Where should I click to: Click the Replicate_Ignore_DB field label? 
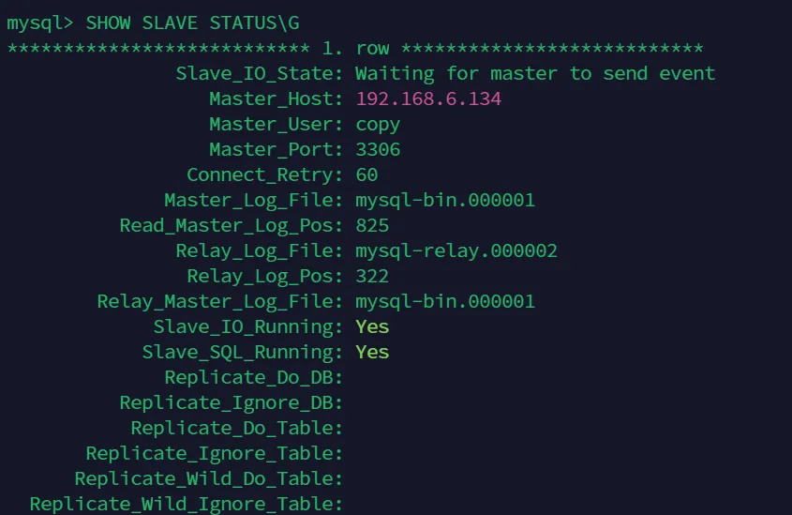pyautogui.click(x=231, y=402)
